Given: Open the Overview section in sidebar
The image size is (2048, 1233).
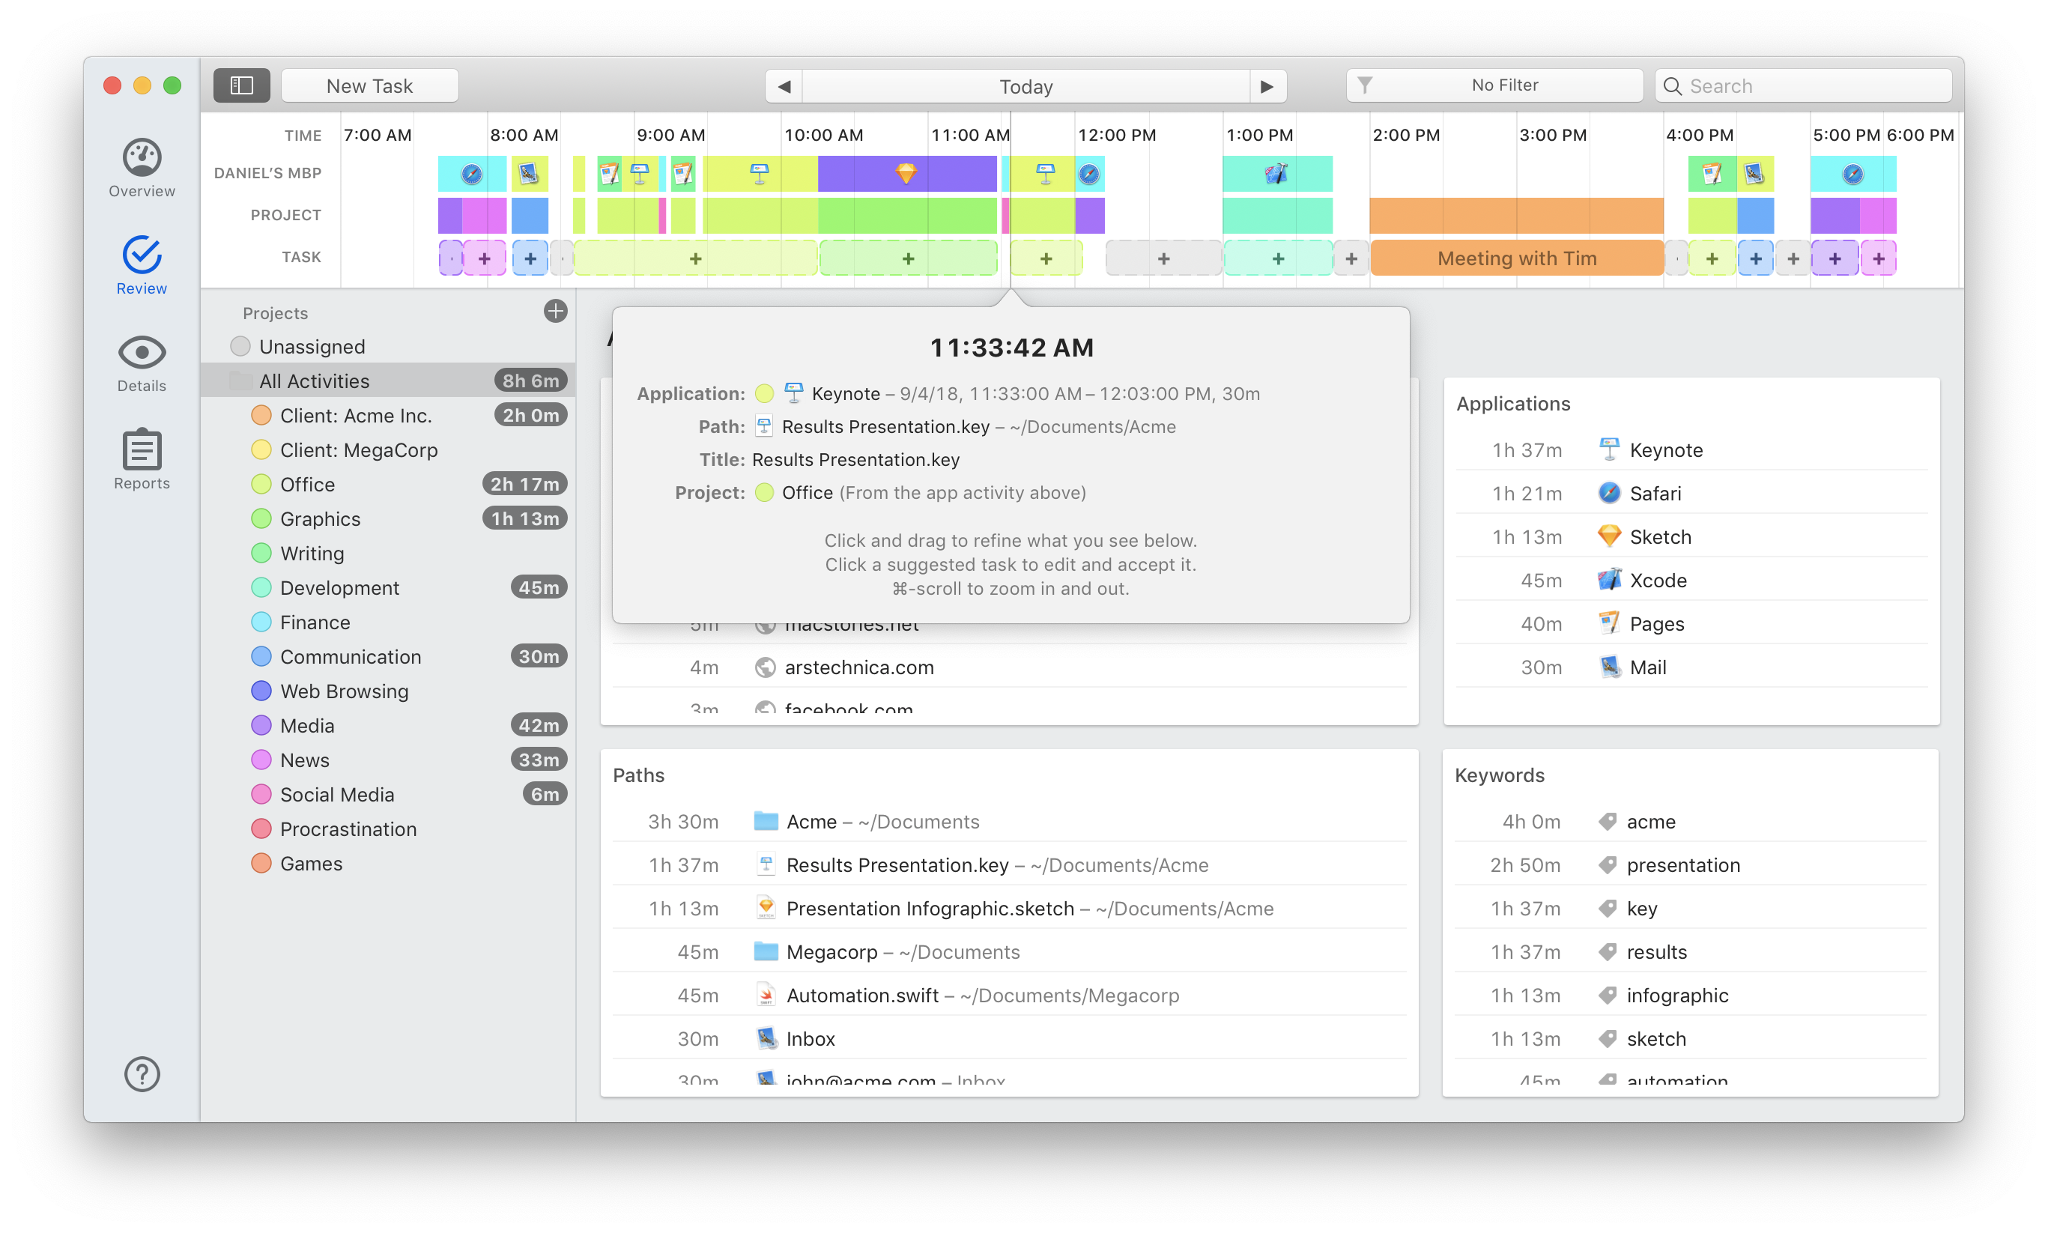Looking at the screenshot, I should tap(142, 168).
